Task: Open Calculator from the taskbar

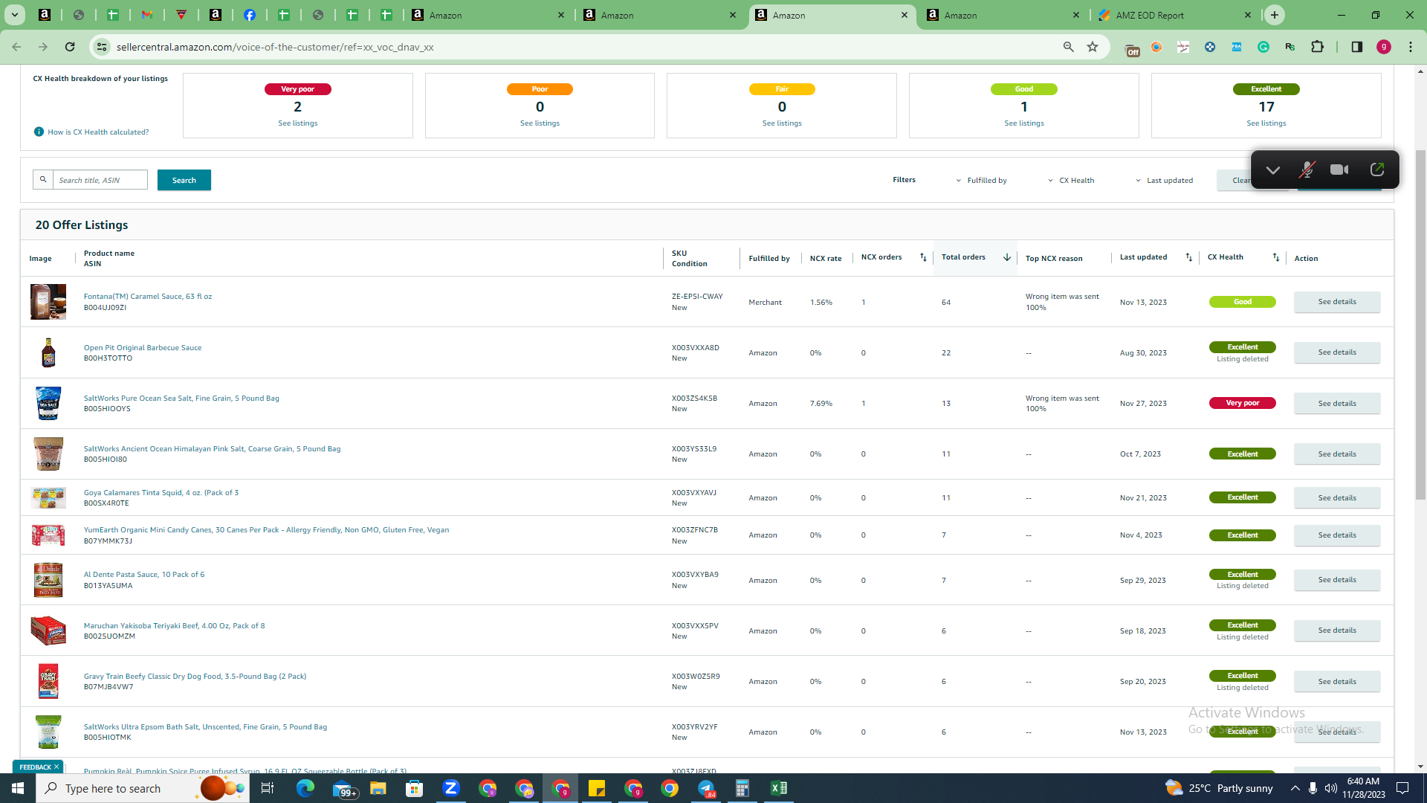Action: click(742, 788)
